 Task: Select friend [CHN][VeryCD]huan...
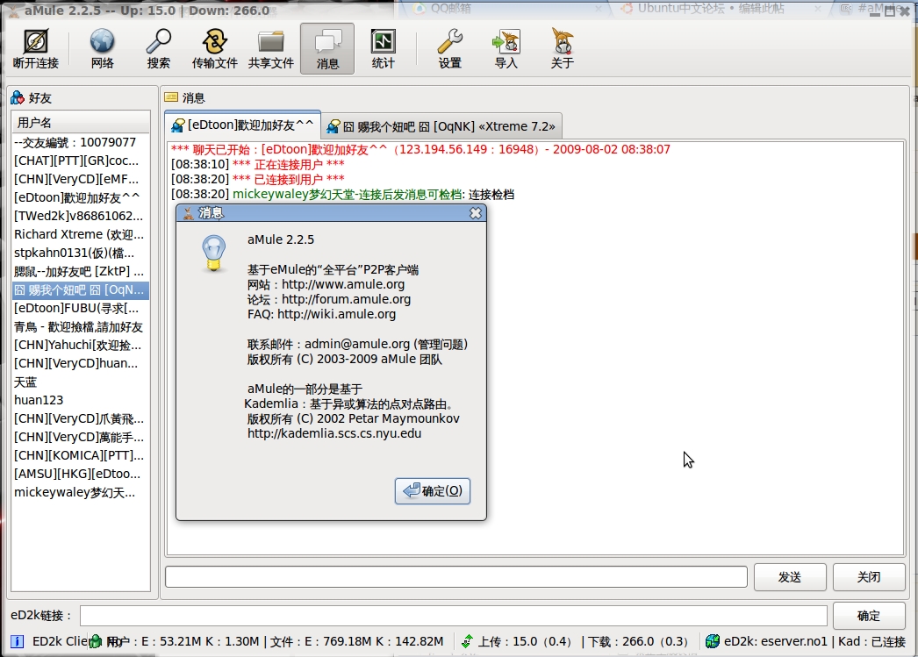click(81, 363)
